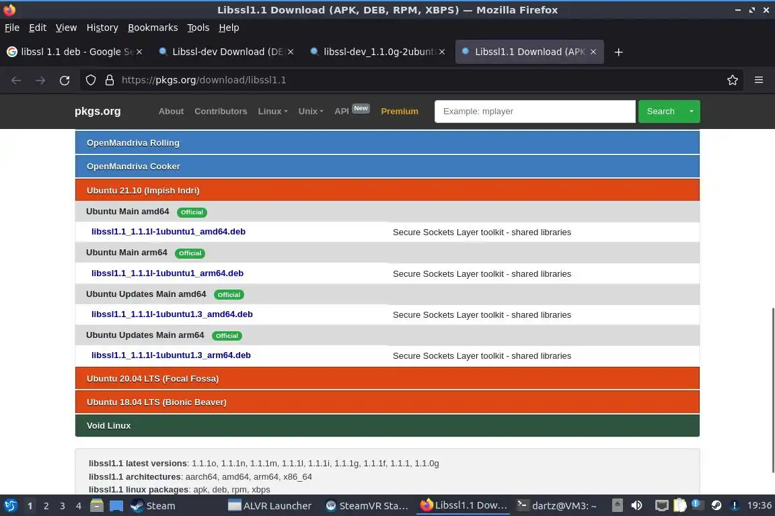Viewport: 775px width, 516px height.
Task: Bookmark this page with the star icon
Action: [733, 80]
